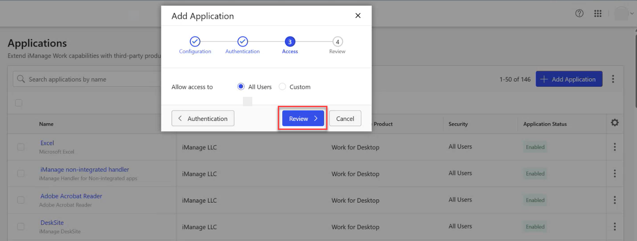Click the search applications by name field
The height and width of the screenshot is (241, 637).
click(89, 79)
